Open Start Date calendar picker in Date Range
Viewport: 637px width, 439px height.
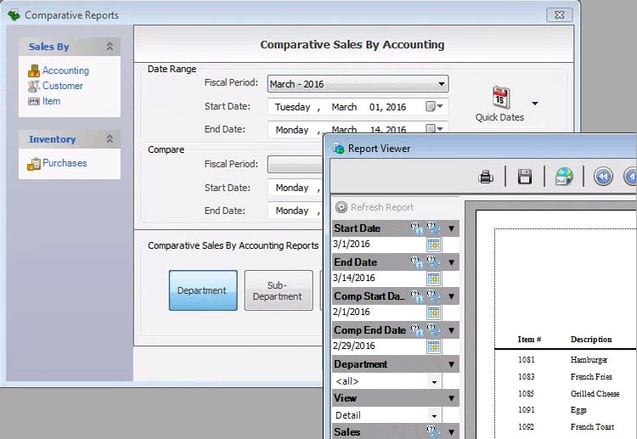[x=434, y=106]
